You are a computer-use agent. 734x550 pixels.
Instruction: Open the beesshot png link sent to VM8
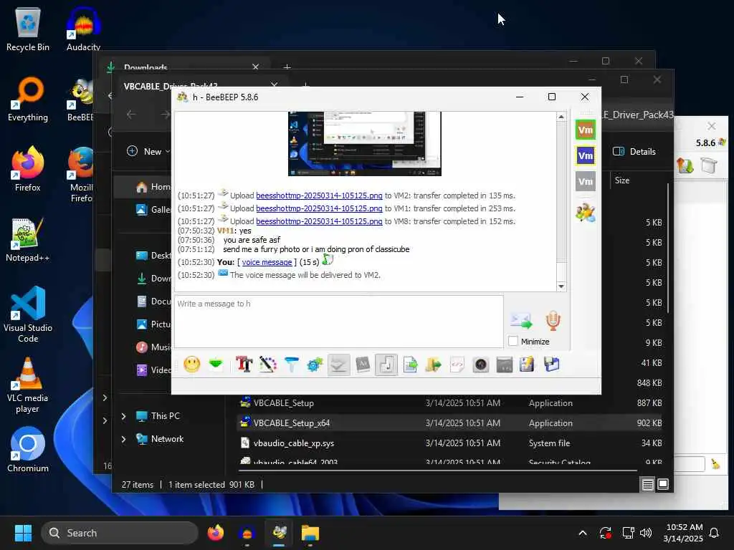[319, 221]
